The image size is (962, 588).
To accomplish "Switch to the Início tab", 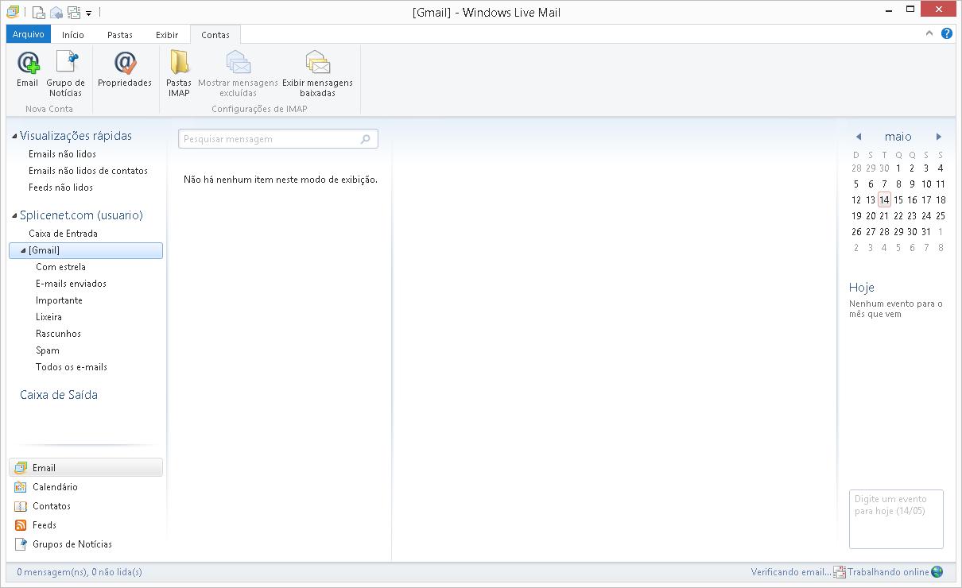I will tap(73, 35).
